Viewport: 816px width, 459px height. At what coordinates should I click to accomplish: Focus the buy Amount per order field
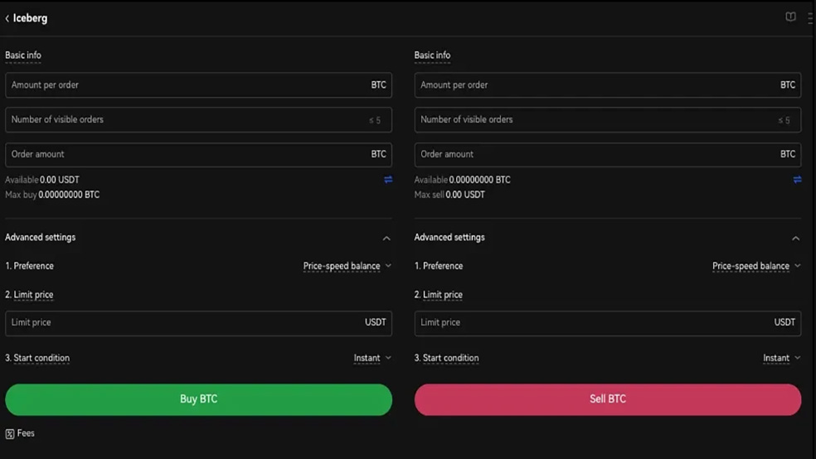click(199, 85)
